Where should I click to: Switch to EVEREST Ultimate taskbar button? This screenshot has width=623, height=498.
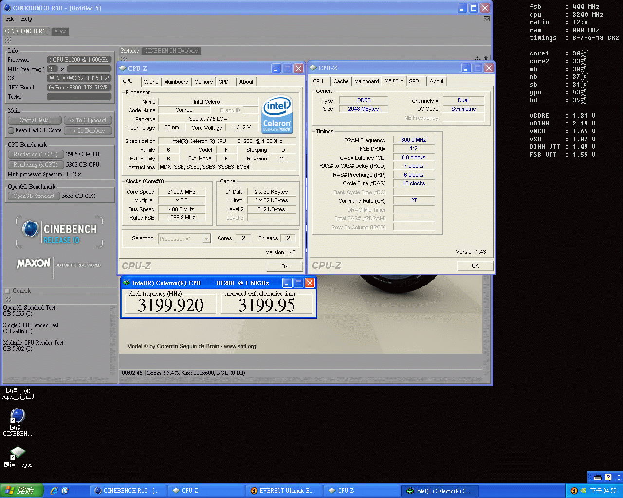[284, 491]
